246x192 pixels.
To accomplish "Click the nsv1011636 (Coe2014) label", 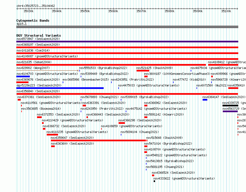I will coord(33,50).
